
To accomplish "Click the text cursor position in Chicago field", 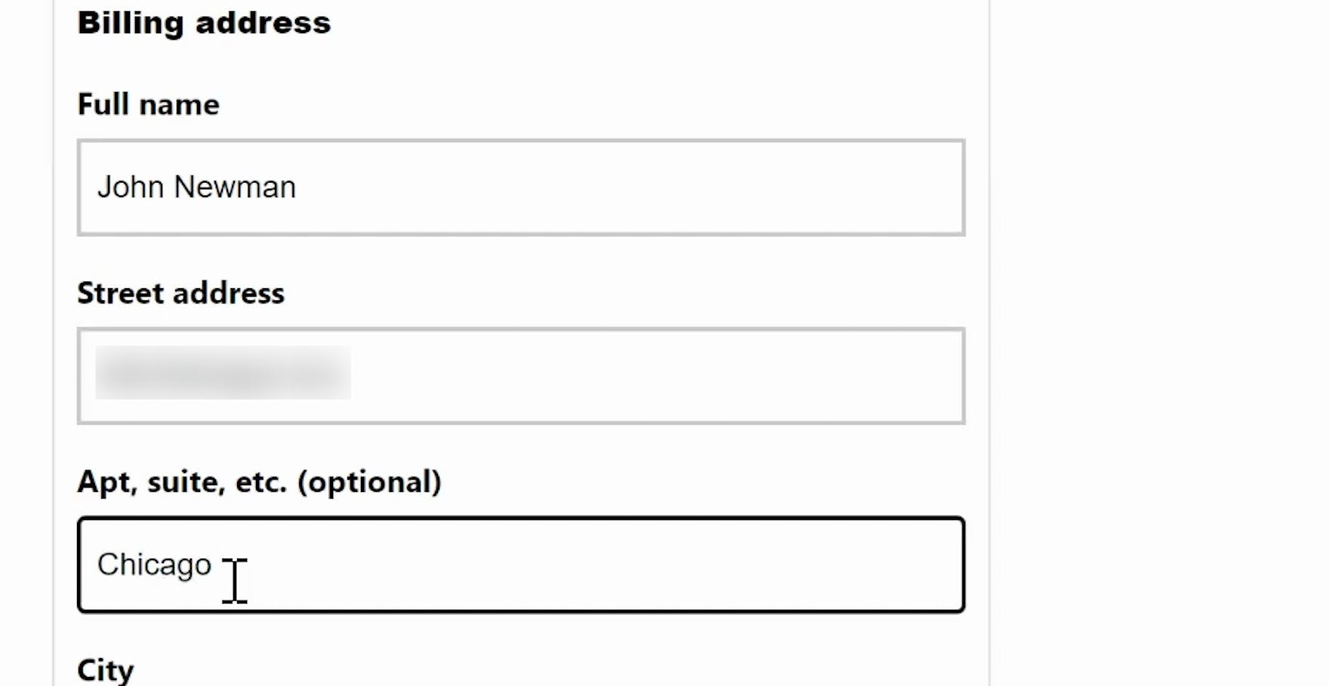I will pos(233,585).
